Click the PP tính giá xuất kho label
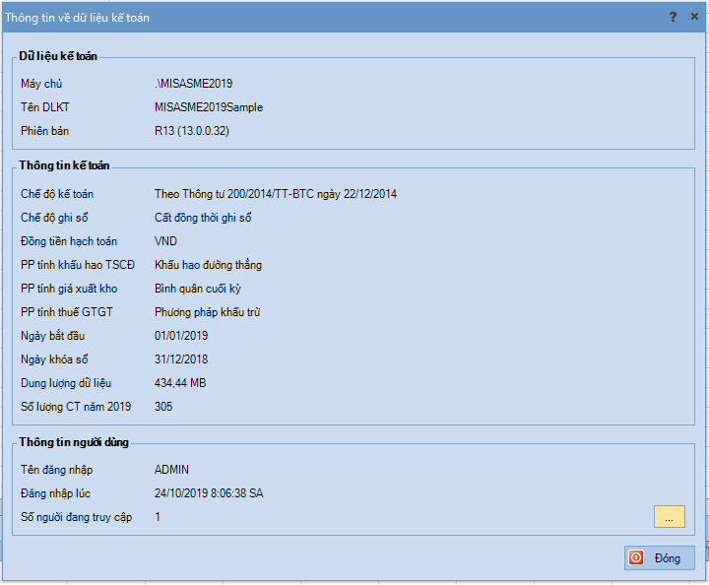This screenshot has height=585, width=709. coord(69,289)
